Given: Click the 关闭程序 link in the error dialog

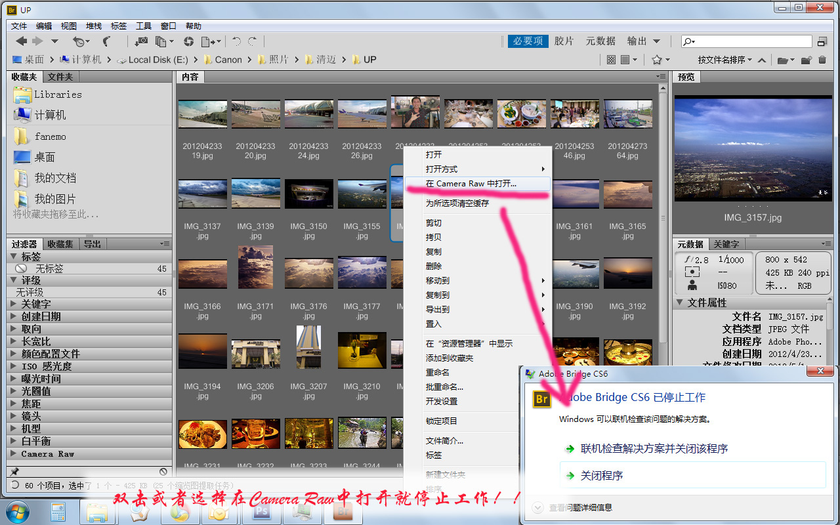Looking at the screenshot, I should tap(601, 475).
